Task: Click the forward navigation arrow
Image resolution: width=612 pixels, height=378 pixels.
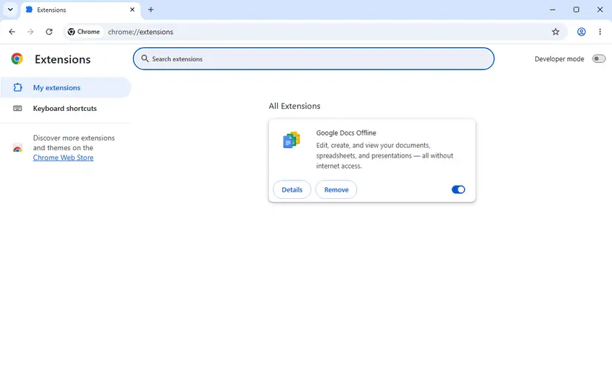Action: [30, 32]
